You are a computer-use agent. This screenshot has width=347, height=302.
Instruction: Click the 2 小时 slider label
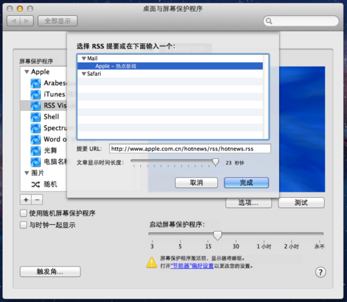click(x=291, y=246)
